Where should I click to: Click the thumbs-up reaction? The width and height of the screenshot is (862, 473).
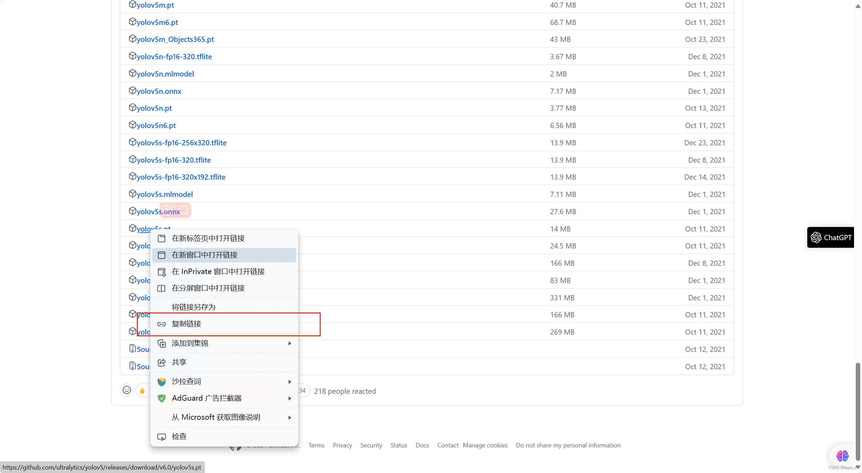click(142, 390)
